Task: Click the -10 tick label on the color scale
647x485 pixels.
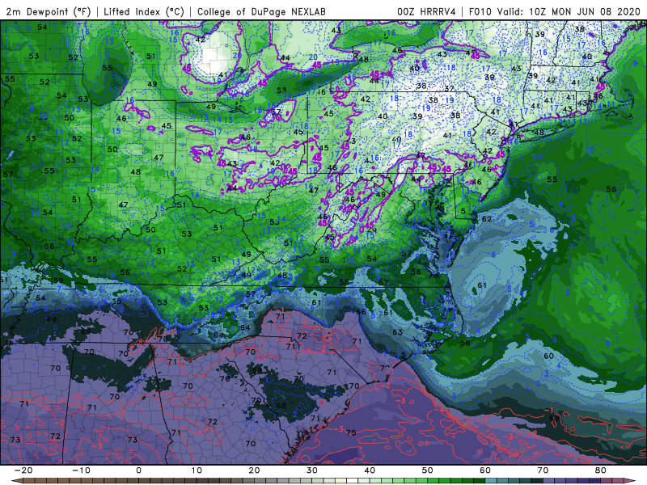Action: (x=81, y=470)
